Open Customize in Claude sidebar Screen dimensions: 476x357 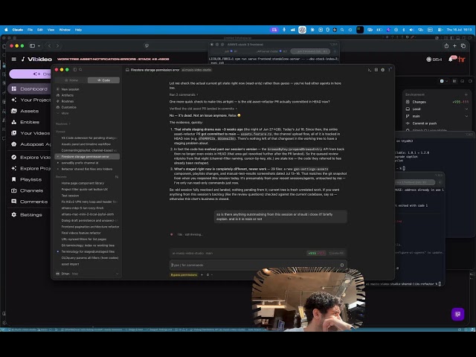pos(69,107)
